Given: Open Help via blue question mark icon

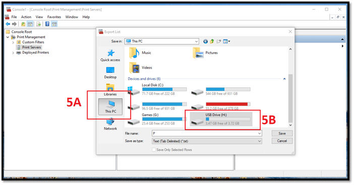Looking at the screenshot, I should pyautogui.click(x=47, y=24).
